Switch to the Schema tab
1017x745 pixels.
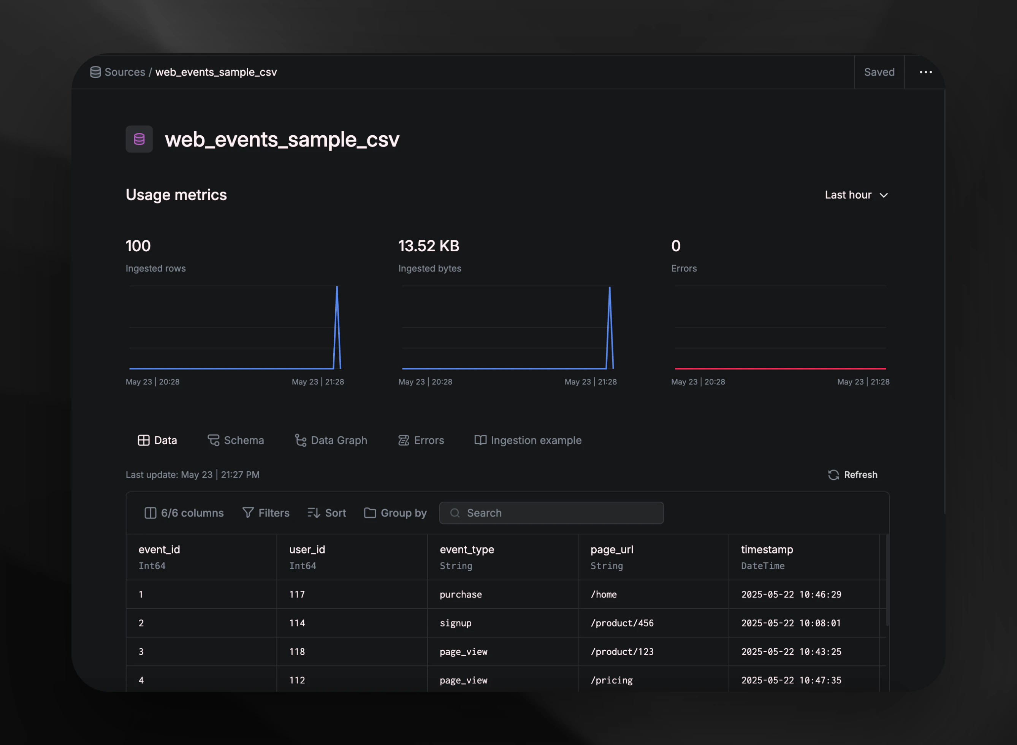pos(236,441)
